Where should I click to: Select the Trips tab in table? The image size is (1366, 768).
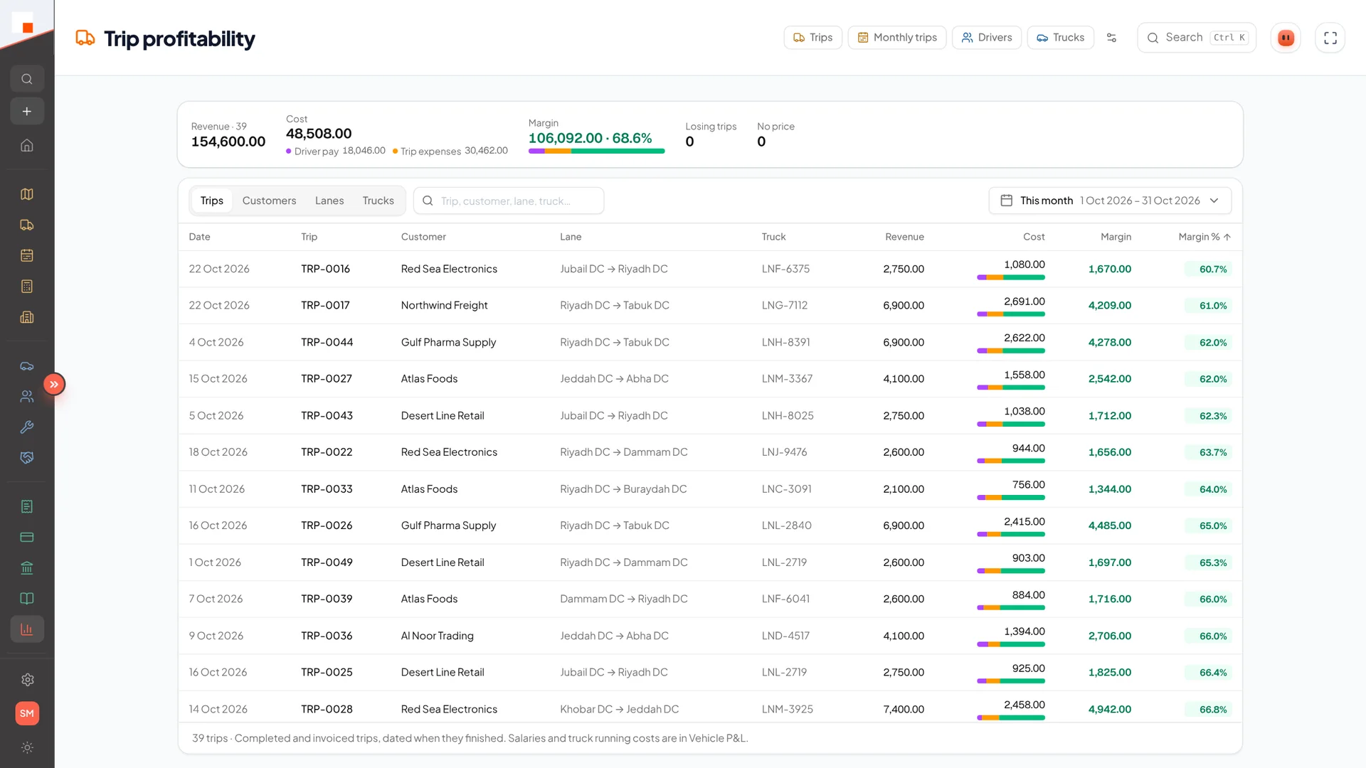pos(211,201)
